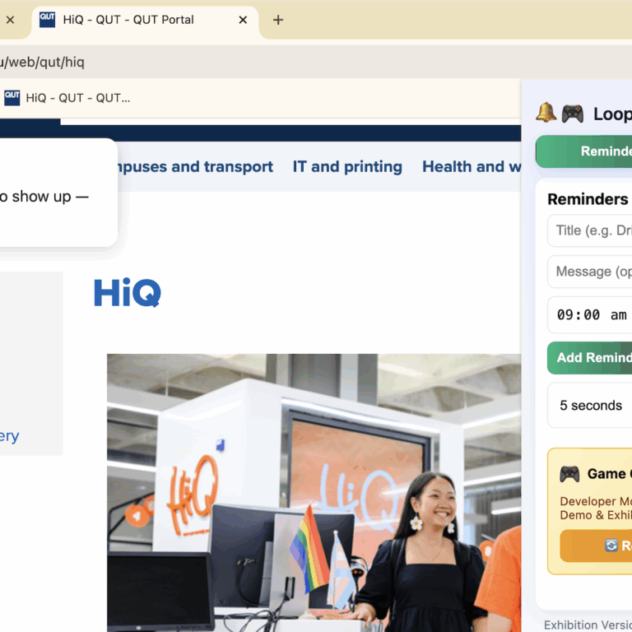The height and width of the screenshot is (632, 632).
Task: Click the QUT icon in the bookmarks bar
Action: point(12,98)
